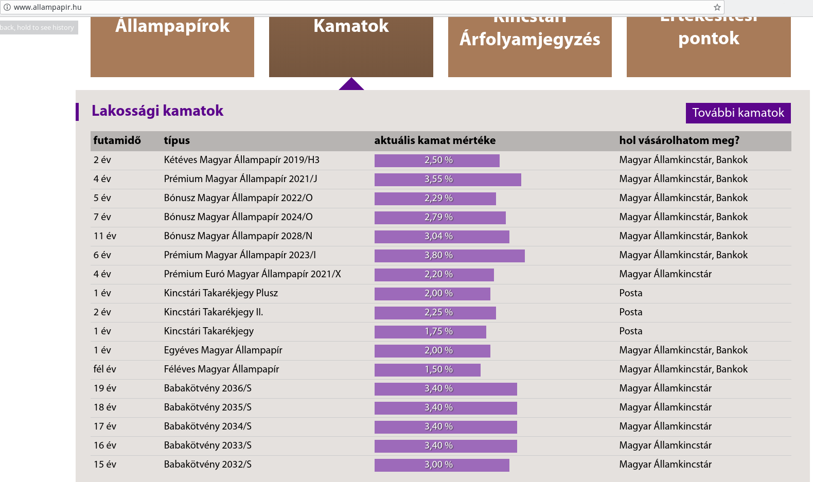This screenshot has height=482, width=813.
Task: Click the aktuális kamat mértéke header
Action: point(435,140)
